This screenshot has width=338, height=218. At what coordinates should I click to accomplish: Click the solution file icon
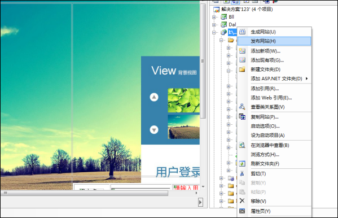pyautogui.click(x=216, y=10)
